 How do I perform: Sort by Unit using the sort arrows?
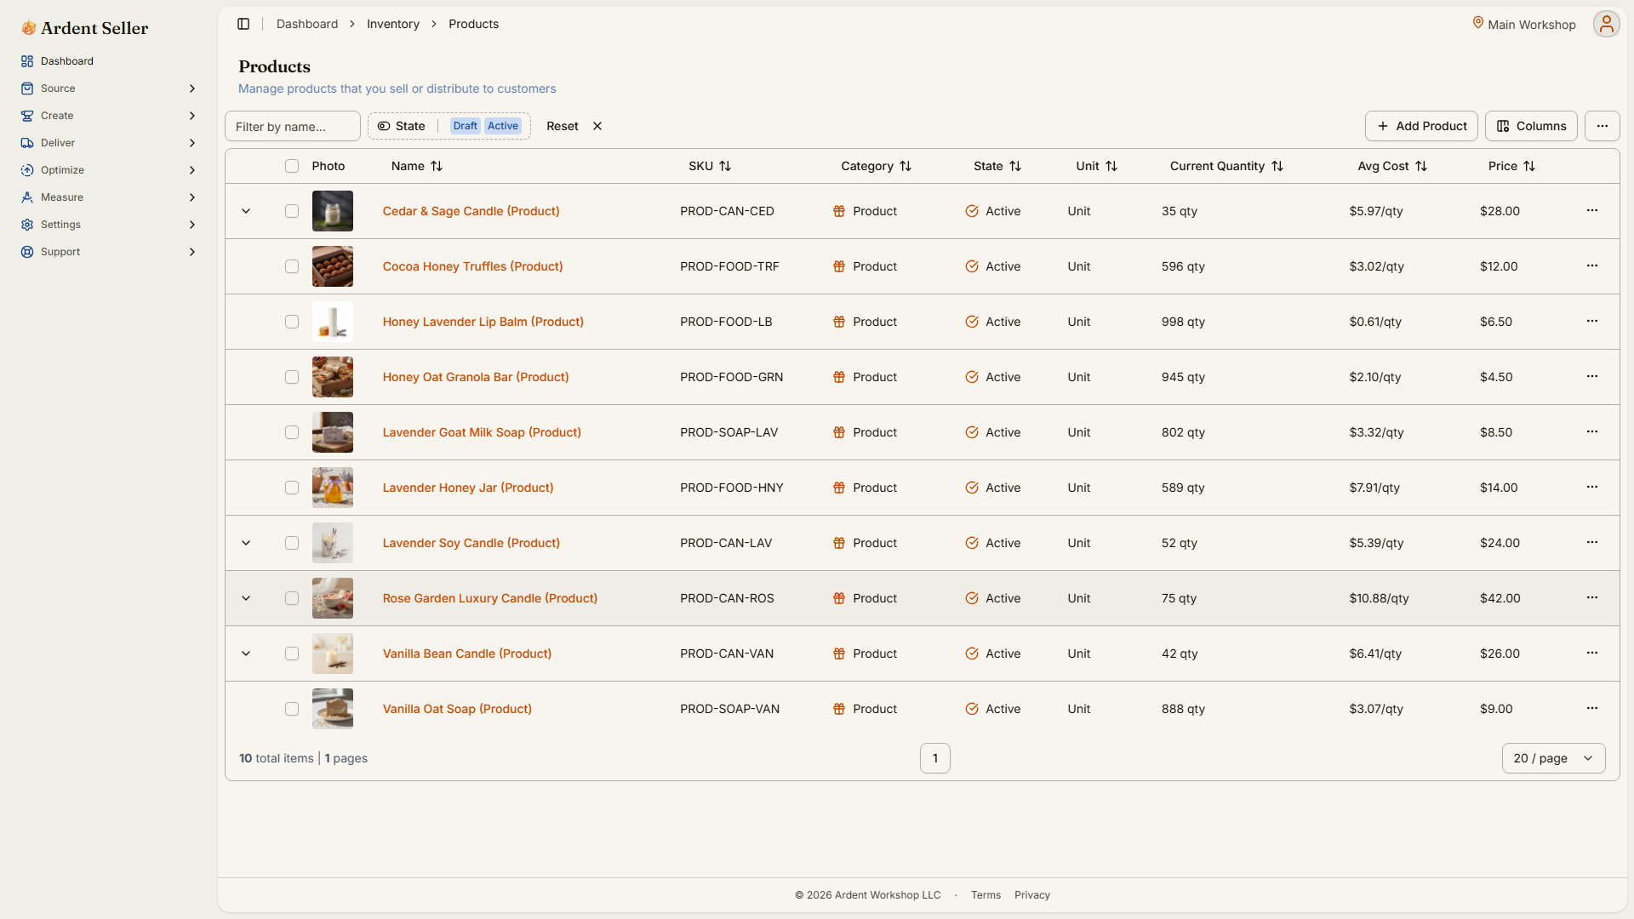1111,166
